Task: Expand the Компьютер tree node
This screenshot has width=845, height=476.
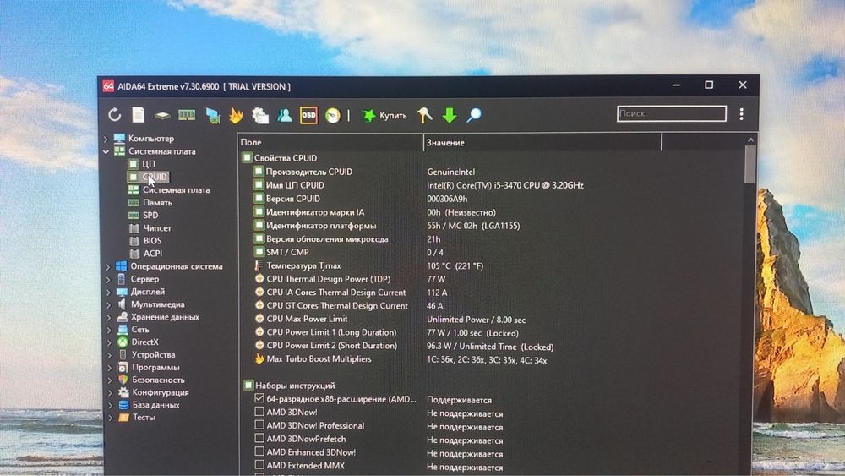Action: [x=106, y=140]
